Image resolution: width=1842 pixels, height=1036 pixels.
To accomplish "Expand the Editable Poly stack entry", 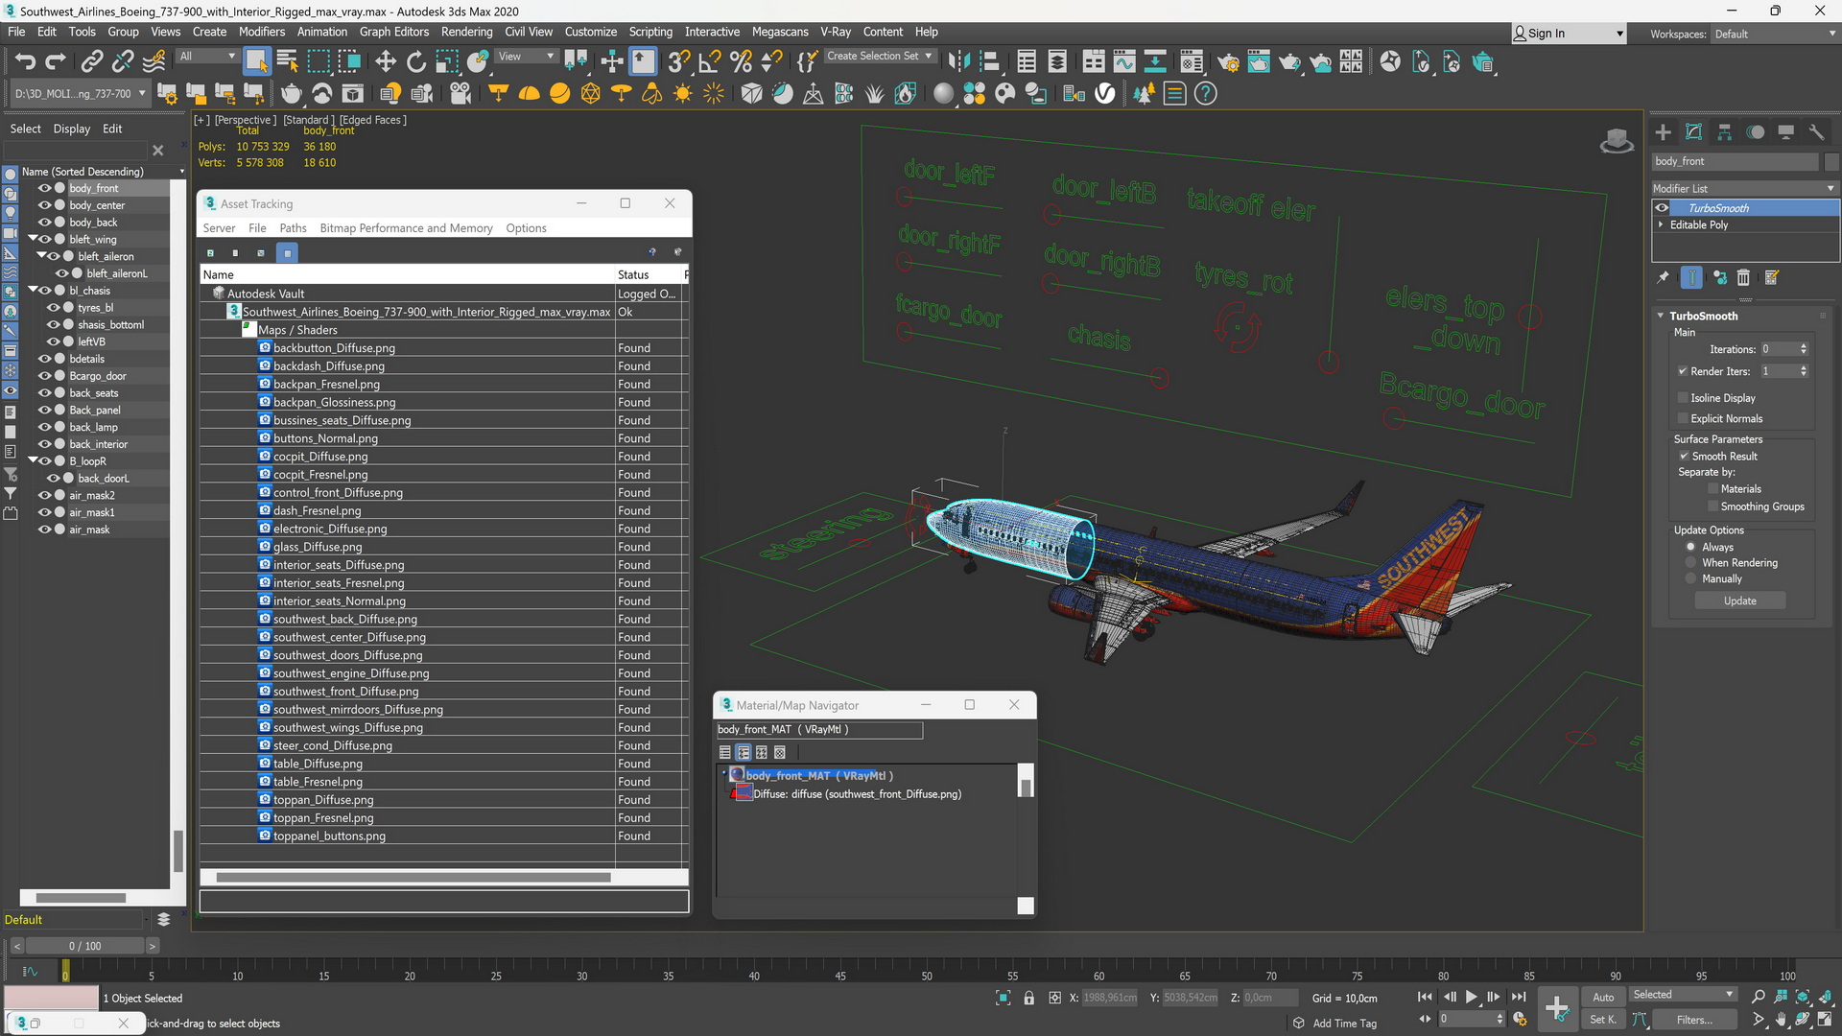I will point(1661,224).
